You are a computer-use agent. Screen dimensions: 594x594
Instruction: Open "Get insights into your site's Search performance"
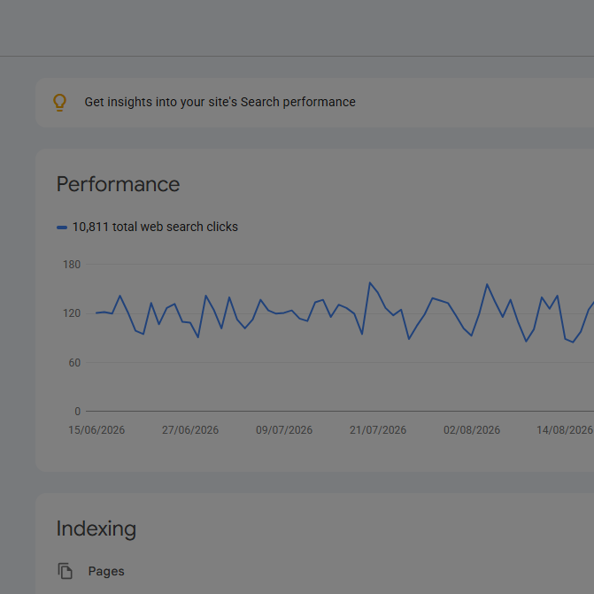coord(220,102)
